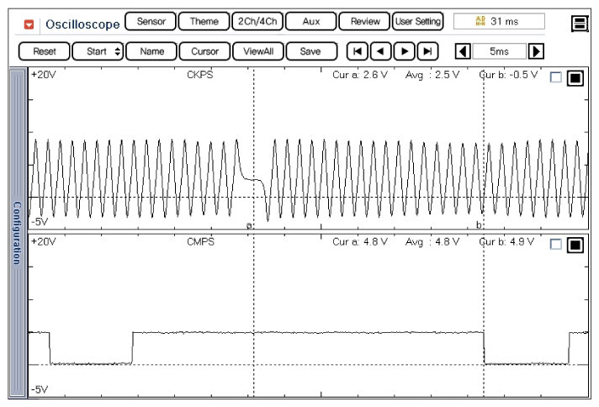
Task: Switch 2Ch/4Ch channel mode
Action: point(257,21)
